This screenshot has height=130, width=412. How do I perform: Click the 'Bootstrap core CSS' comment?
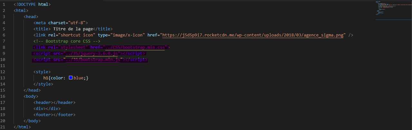click(67, 41)
